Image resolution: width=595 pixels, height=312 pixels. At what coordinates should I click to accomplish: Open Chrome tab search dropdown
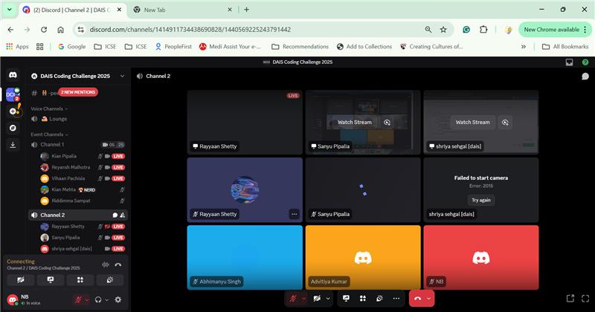[x=10, y=10]
